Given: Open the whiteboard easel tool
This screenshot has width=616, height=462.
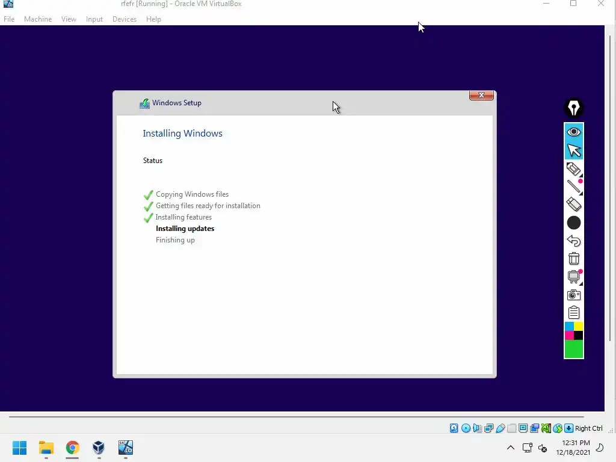Looking at the screenshot, I should point(573,277).
